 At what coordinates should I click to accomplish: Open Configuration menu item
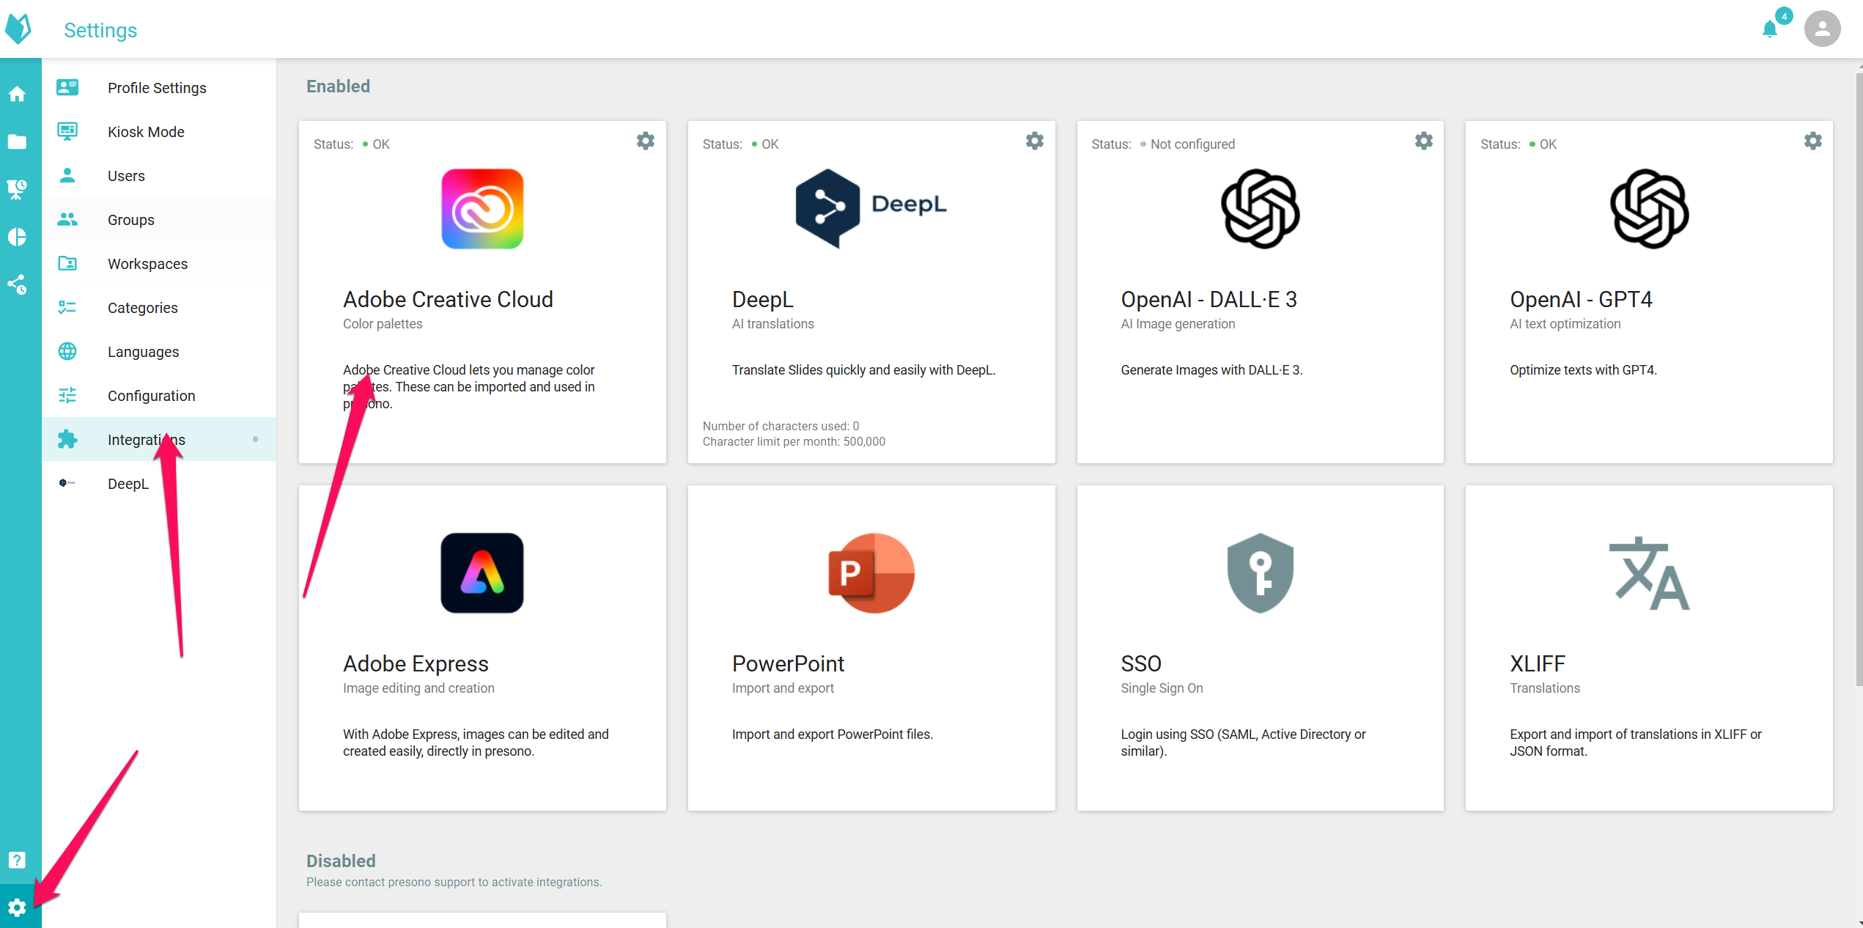coord(159,395)
